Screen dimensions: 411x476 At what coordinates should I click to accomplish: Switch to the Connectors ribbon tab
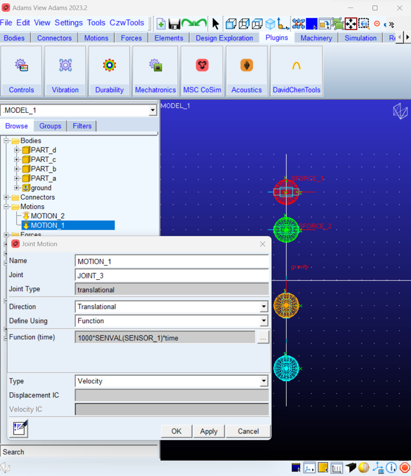(54, 38)
